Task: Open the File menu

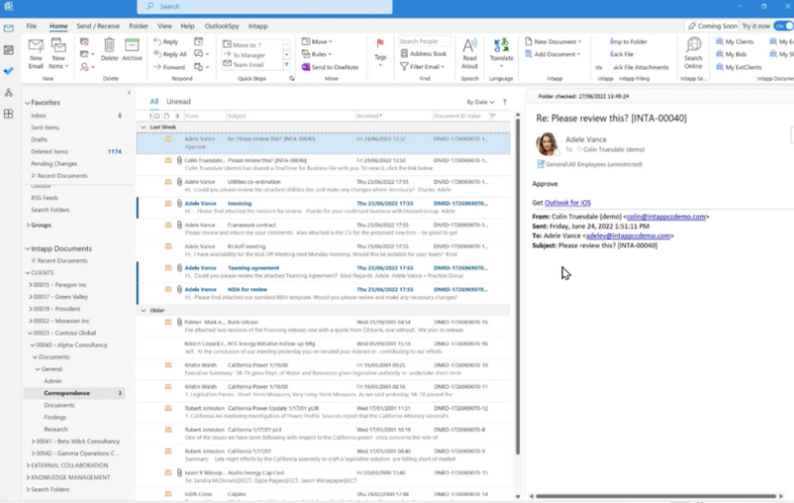Action: tap(32, 26)
